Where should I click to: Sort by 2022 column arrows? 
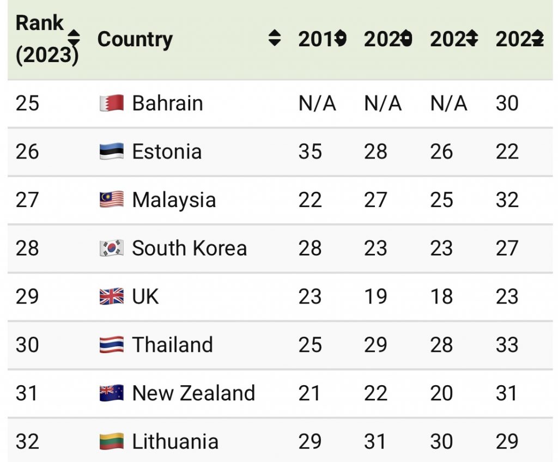(x=538, y=39)
